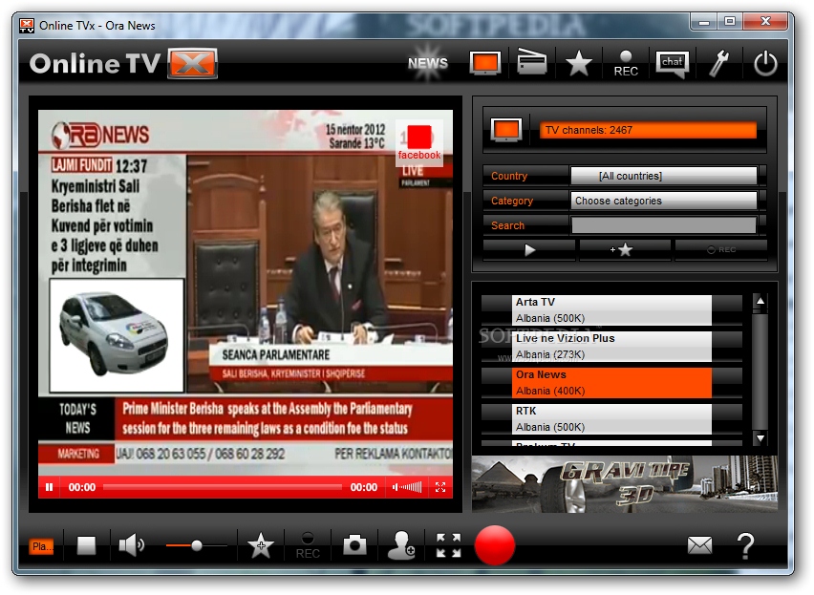
Task: Click the power icon to exit
Action: coord(765,63)
